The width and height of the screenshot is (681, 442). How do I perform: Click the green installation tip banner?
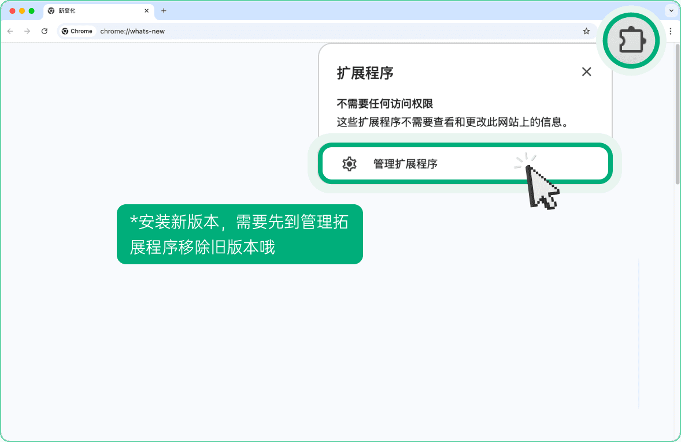[239, 234]
